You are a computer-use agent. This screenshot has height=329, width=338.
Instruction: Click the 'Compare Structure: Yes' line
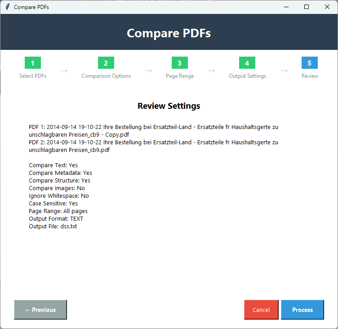(x=59, y=180)
